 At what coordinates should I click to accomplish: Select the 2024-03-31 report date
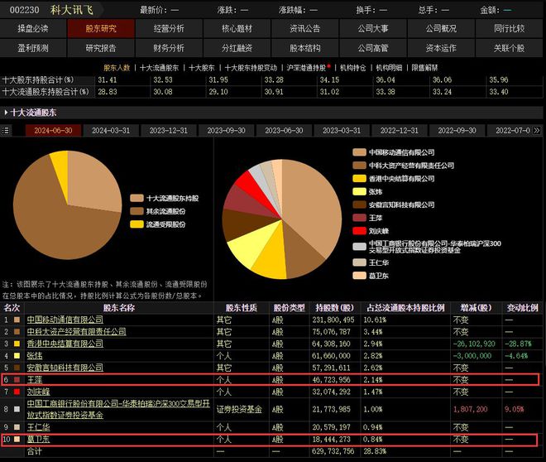(x=111, y=131)
